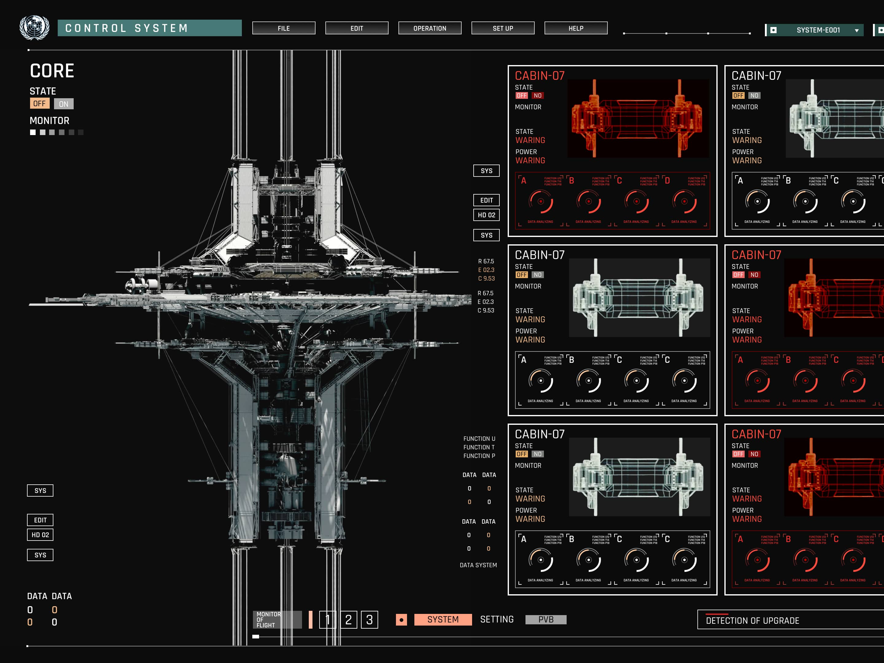Screen dimensions: 884x663
Task: Expand the SYSTEM-E001 dropdown arrow
Action: click(x=856, y=30)
